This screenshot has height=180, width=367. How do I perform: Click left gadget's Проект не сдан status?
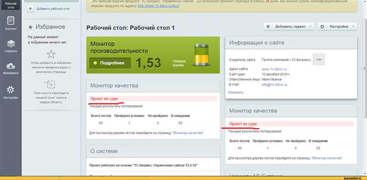(104, 99)
